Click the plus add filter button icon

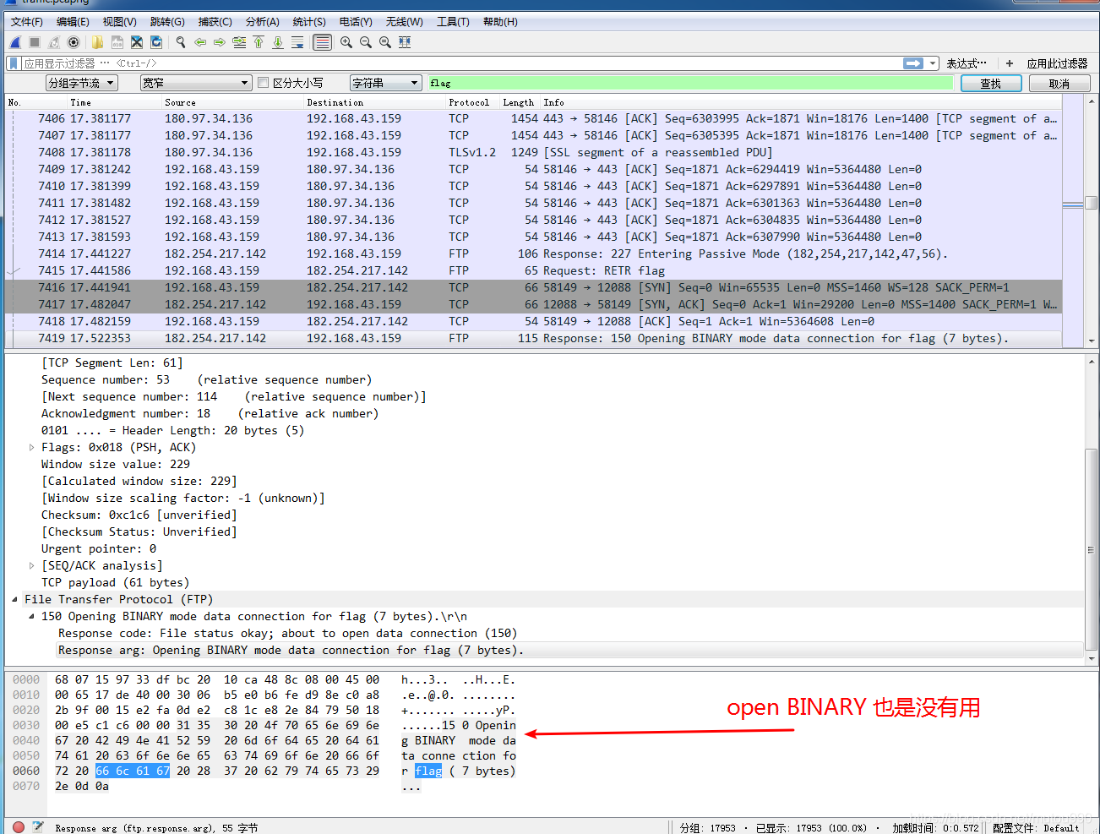pyautogui.click(x=1010, y=63)
